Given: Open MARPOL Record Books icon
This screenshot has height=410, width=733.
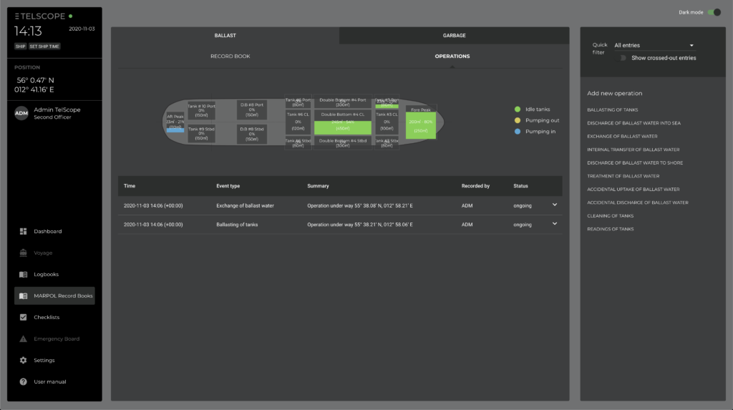Looking at the screenshot, I should coord(23,296).
